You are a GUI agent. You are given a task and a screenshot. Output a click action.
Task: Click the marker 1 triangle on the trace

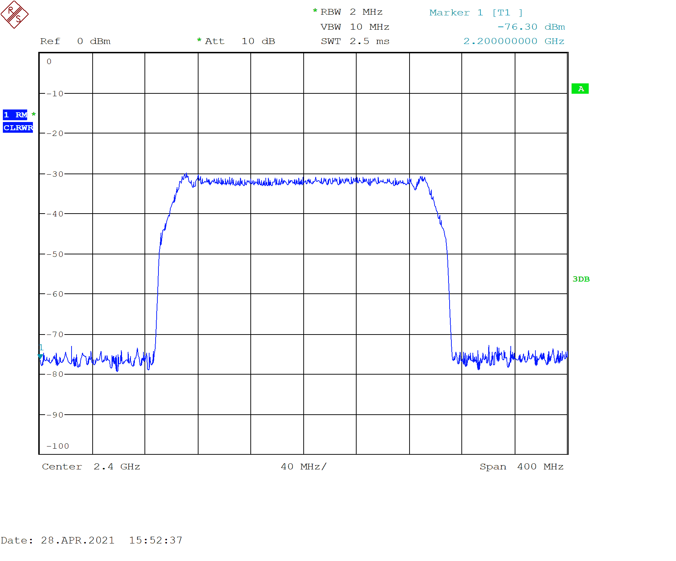[x=40, y=356]
